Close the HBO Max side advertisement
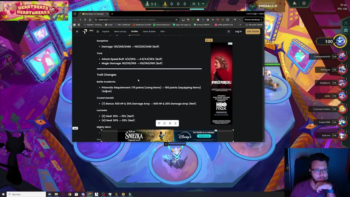Image resolution: width=350 pixels, height=197 pixels. click(210, 40)
